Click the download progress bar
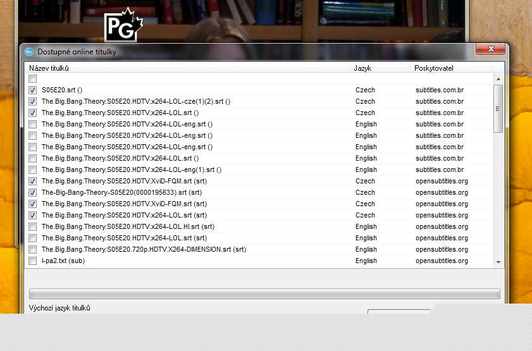Screen dimensions: 532x351 pyautogui.click(x=264, y=293)
